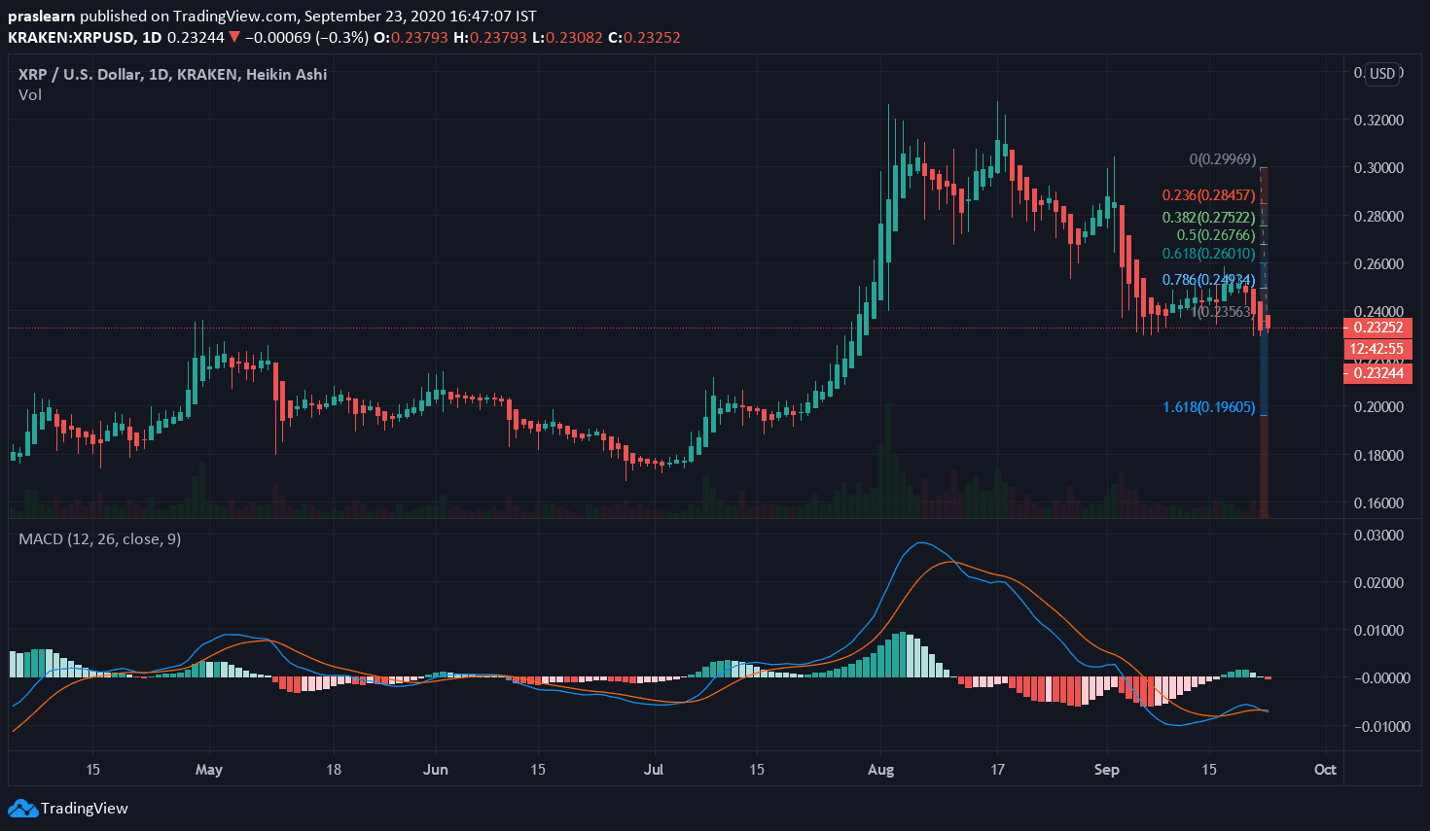Open the praslearn author name
Viewport: 1430px width, 831px height.
(x=41, y=17)
